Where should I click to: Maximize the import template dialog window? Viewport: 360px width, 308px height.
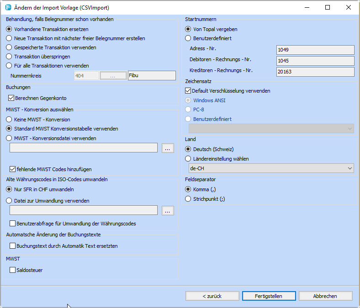[327, 8]
